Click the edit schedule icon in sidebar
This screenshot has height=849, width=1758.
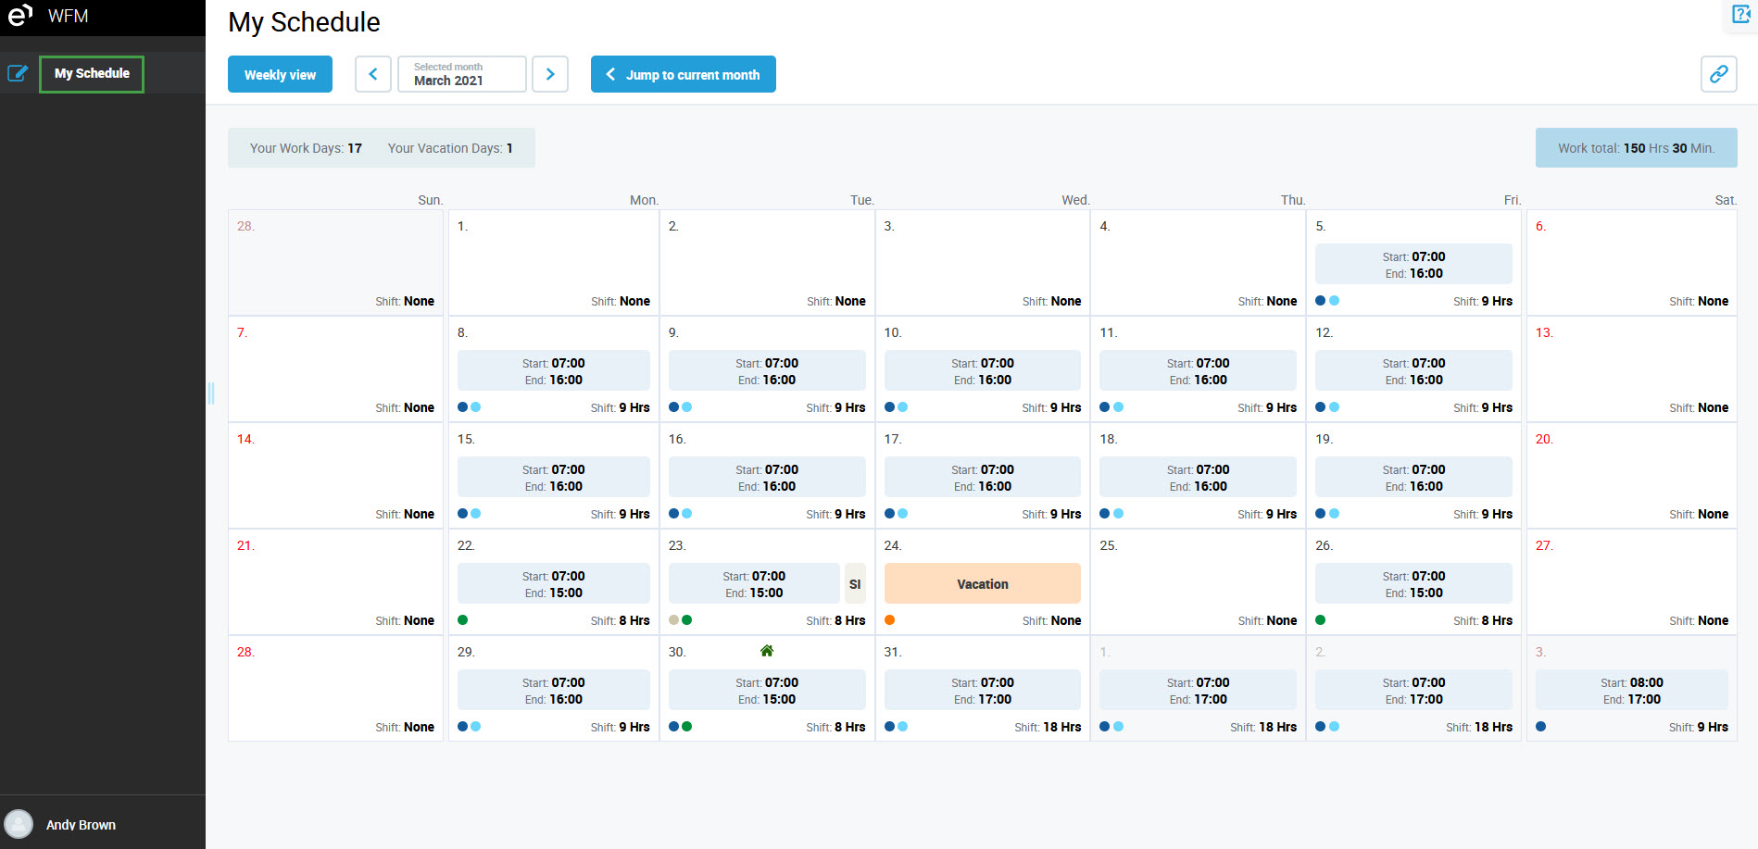pos(18,73)
